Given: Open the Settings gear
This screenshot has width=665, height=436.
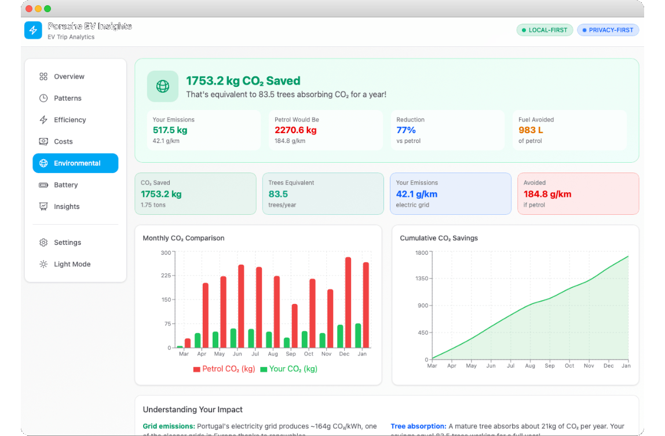Looking at the screenshot, I should pyautogui.click(x=43, y=242).
